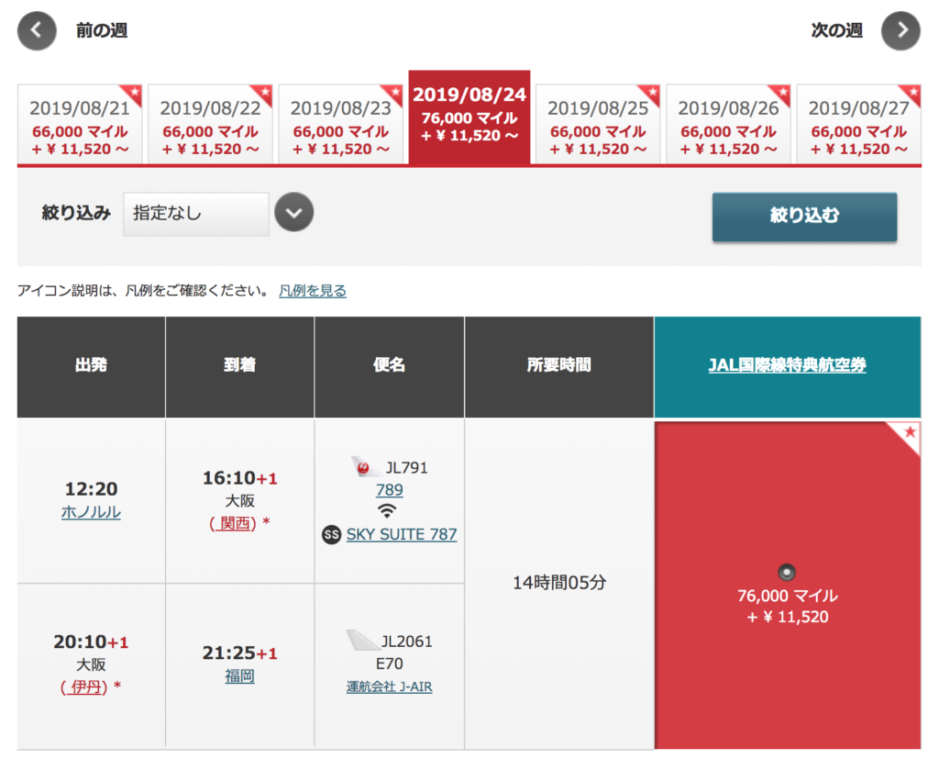
Task: Click the 次の週 next week label
Action: [836, 30]
